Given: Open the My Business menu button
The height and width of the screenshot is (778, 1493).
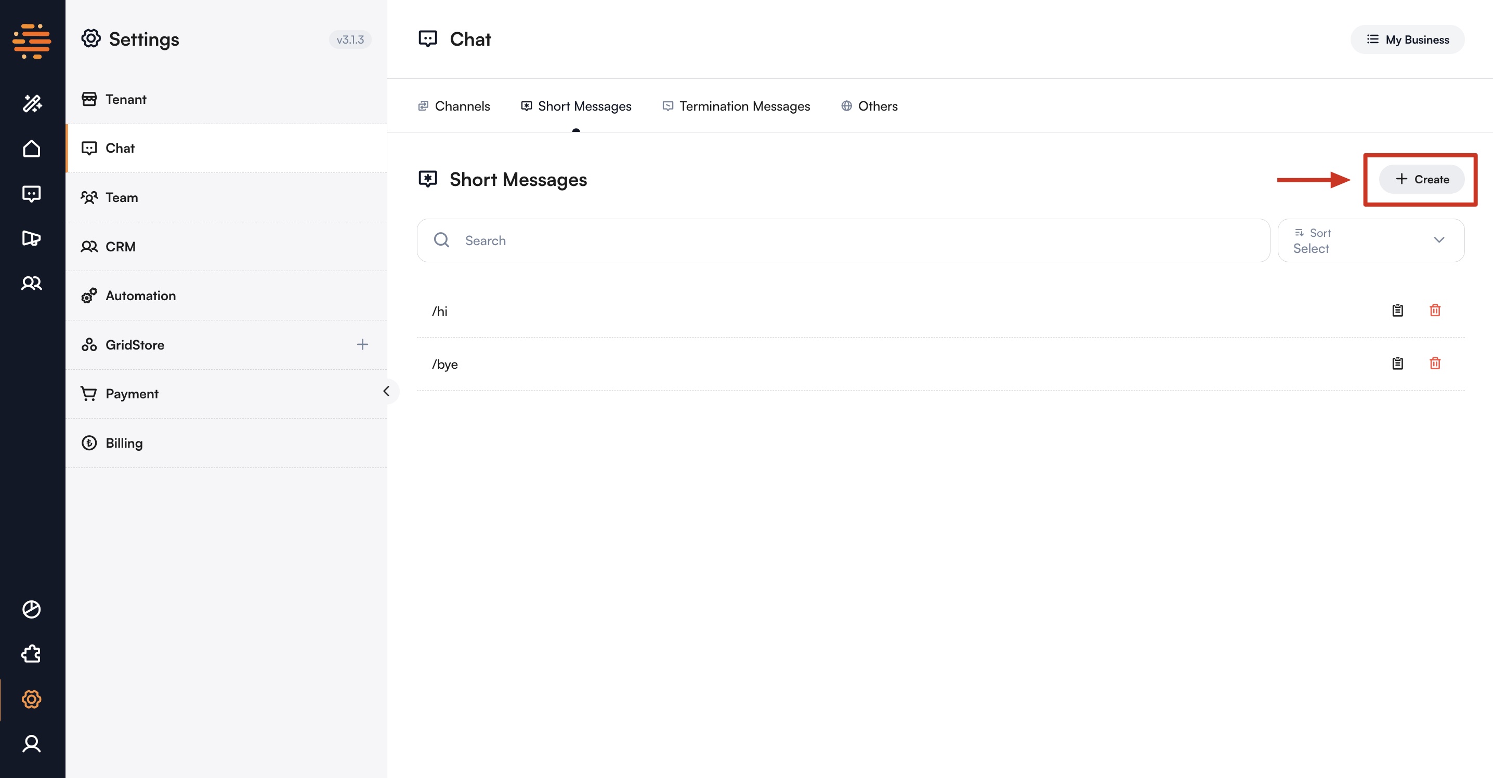Looking at the screenshot, I should (1407, 39).
